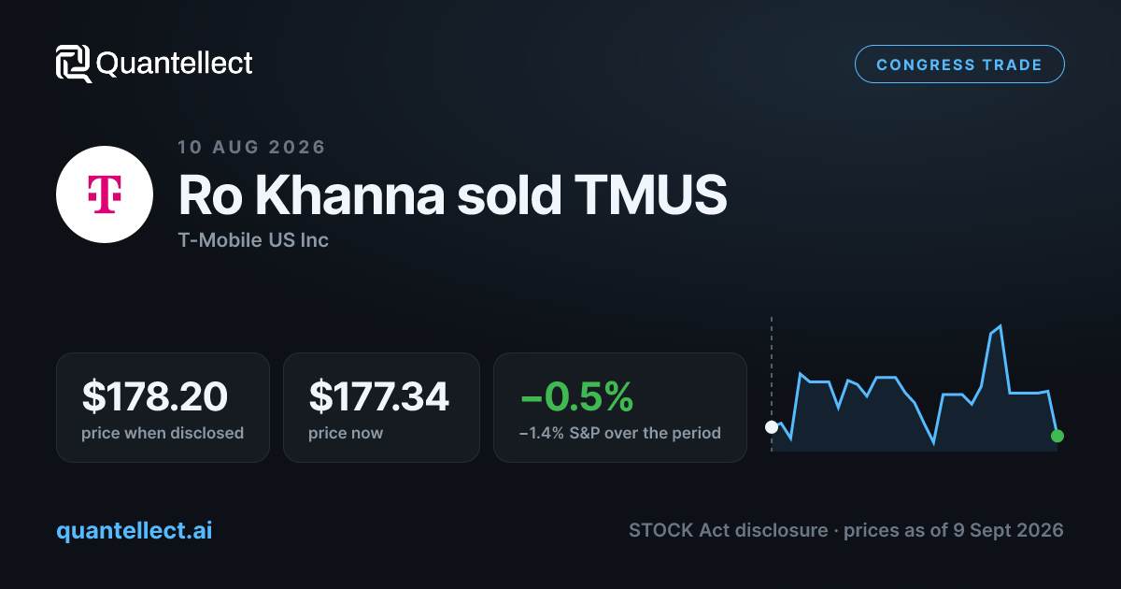The image size is (1121, 589).
Task: Click the green end dot on chart
Action: click(x=1057, y=436)
